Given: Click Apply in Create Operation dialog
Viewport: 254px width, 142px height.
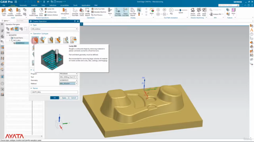Looking at the screenshot, I should pos(64,98).
